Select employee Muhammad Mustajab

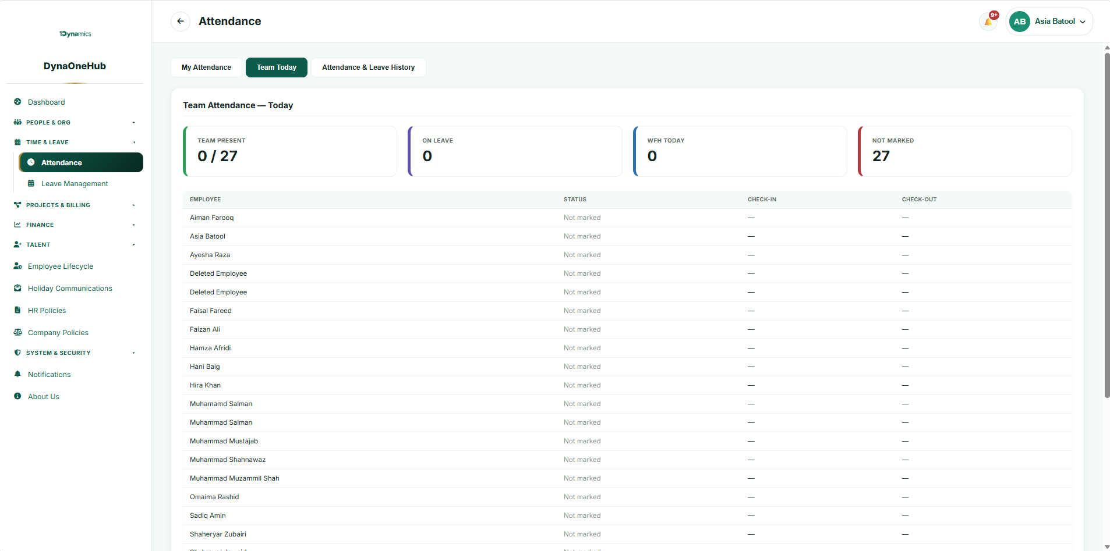[x=224, y=441]
